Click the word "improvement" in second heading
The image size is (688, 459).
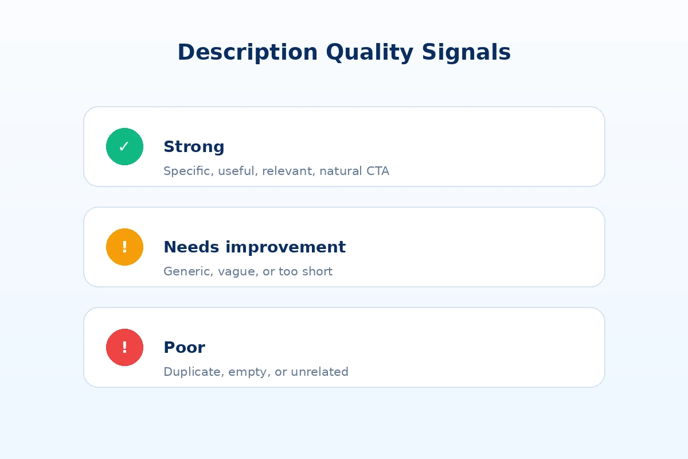pyautogui.click(x=286, y=247)
